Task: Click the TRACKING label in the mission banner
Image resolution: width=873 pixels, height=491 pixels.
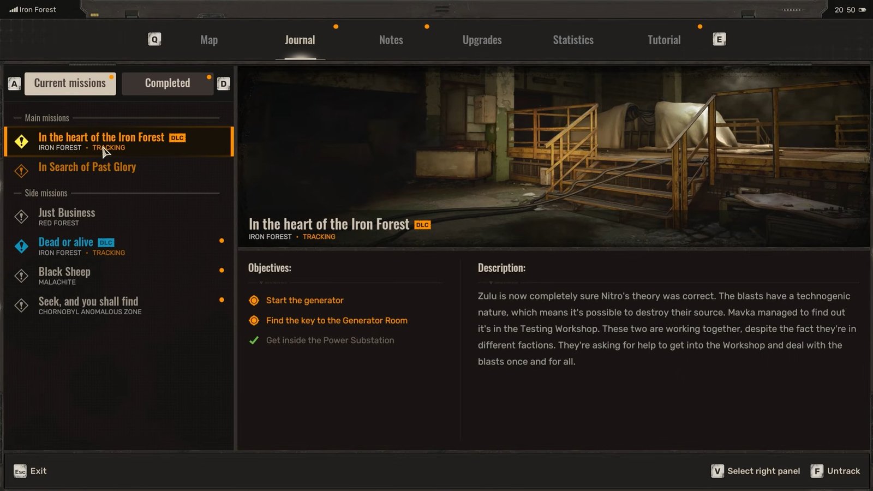Action: [319, 237]
